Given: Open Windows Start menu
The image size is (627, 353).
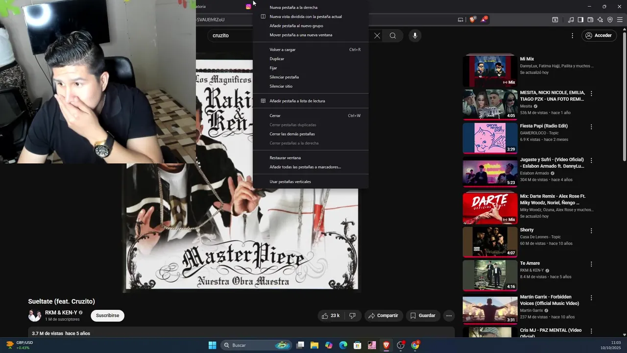Looking at the screenshot, I should click(x=212, y=345).
